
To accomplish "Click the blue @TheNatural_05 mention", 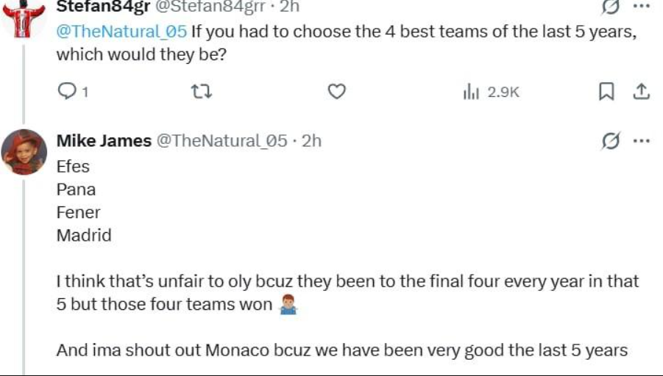I will tap(121, 32).
